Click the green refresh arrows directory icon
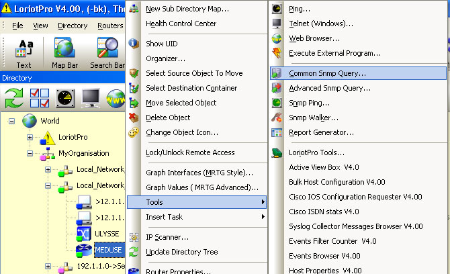 [x=13, y=98]
